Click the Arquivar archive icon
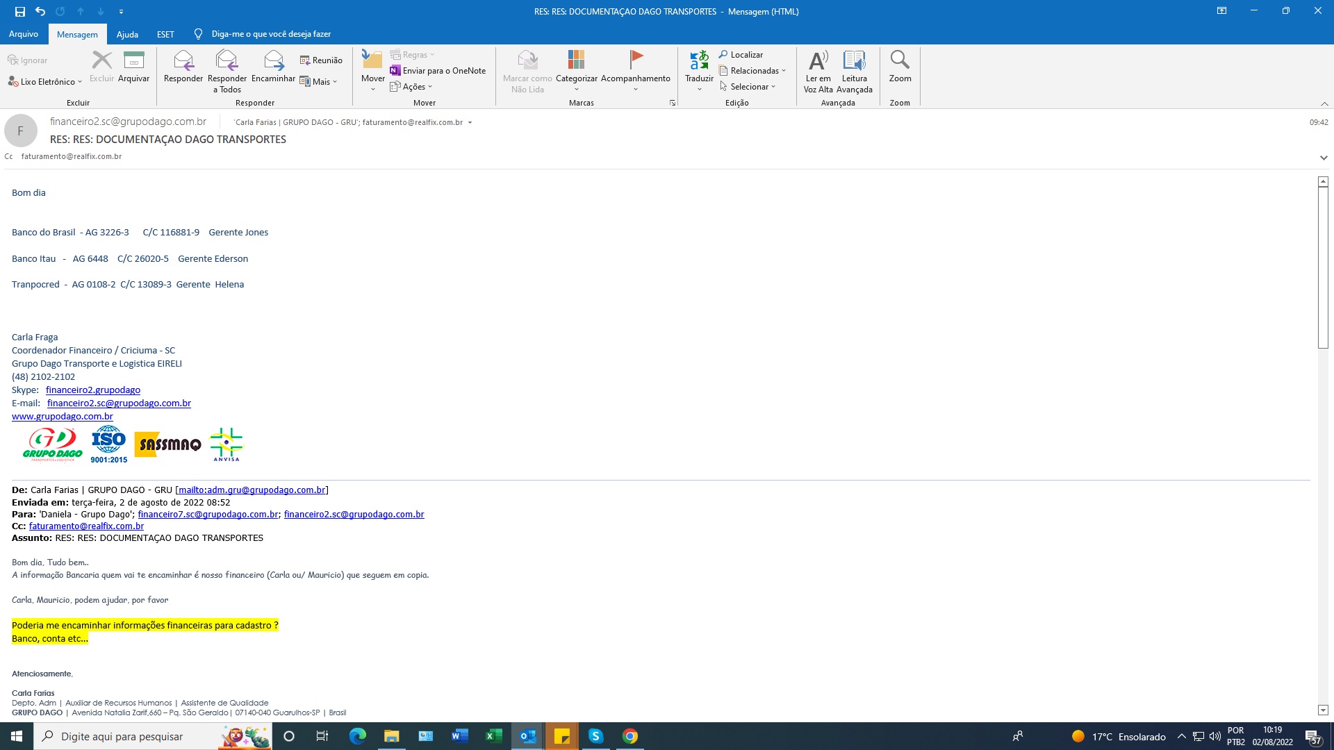 point(133,62)
